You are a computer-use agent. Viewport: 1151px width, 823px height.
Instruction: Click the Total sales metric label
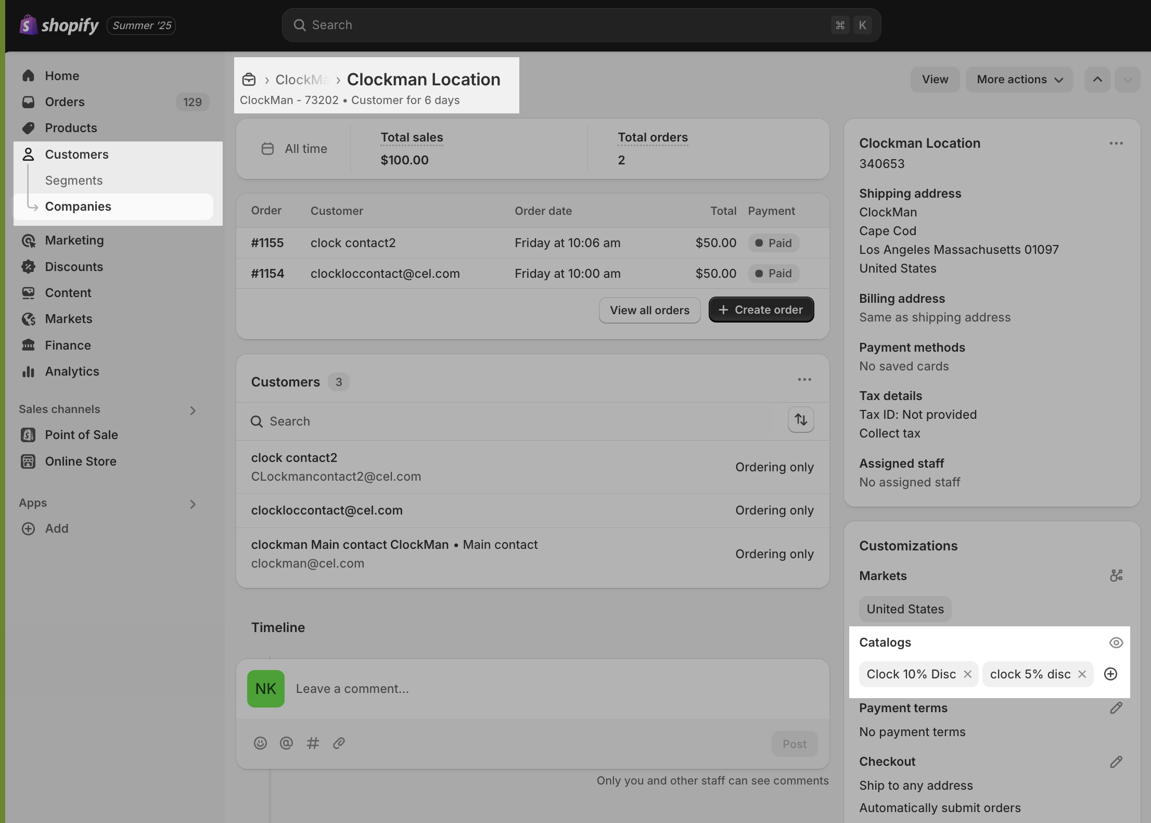pos(412,137)
